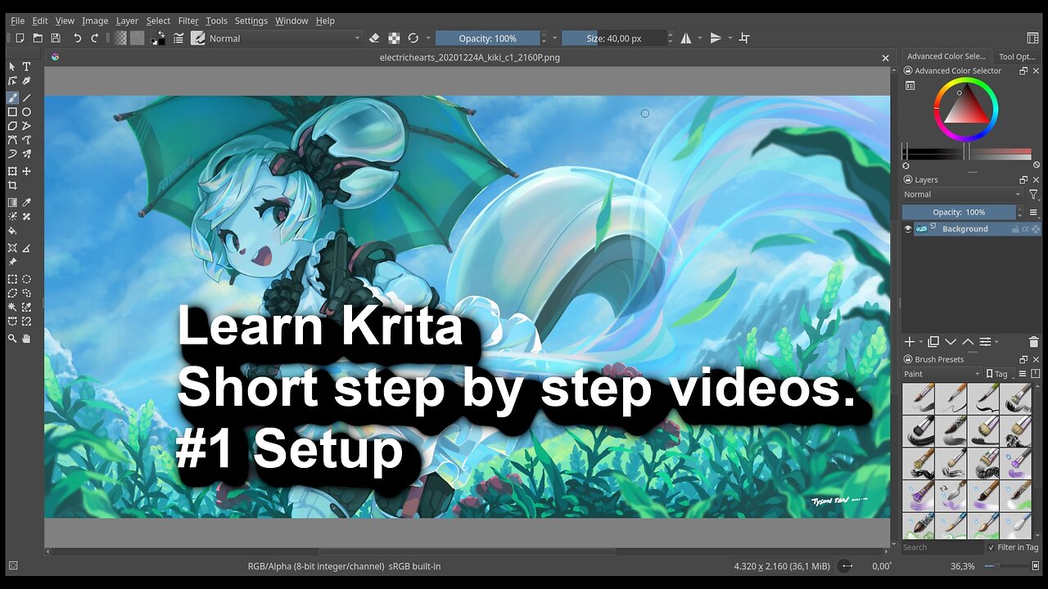Select the Color Sampler eyedropper tool
1048x589 pixels.
[x=26, y=202]
